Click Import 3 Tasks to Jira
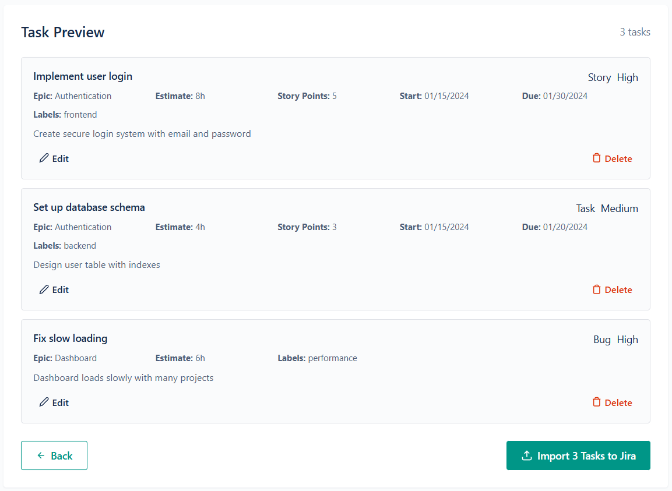Screen dimensions: 672x491 pos(578,455)
